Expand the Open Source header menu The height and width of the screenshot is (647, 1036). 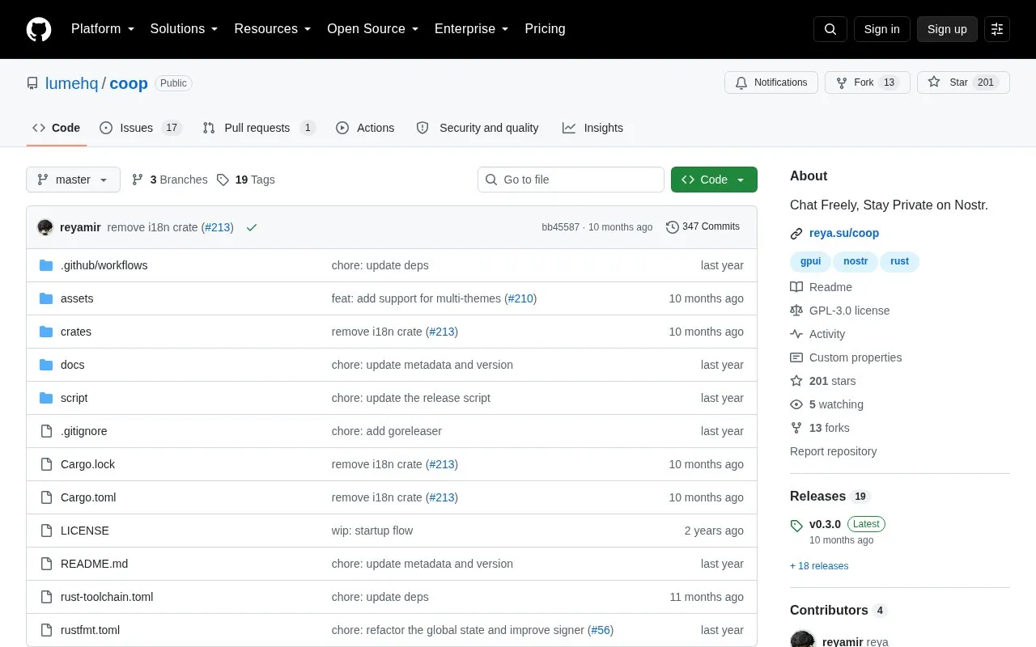(x=373, y=29)
